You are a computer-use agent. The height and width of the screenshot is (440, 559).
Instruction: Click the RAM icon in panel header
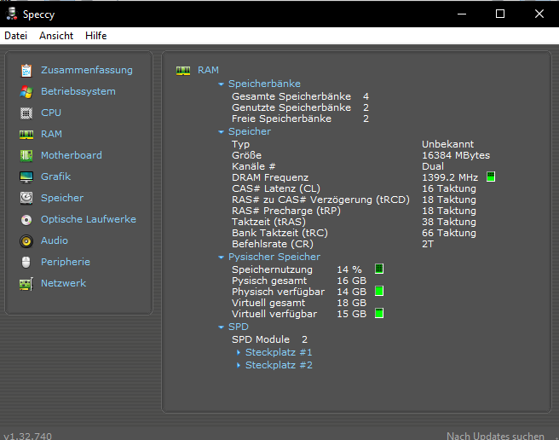click(183, 71)
